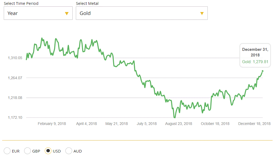
Task: Open the Year time period dropdown
Action: pyautogui.click(x=38, y=13)
